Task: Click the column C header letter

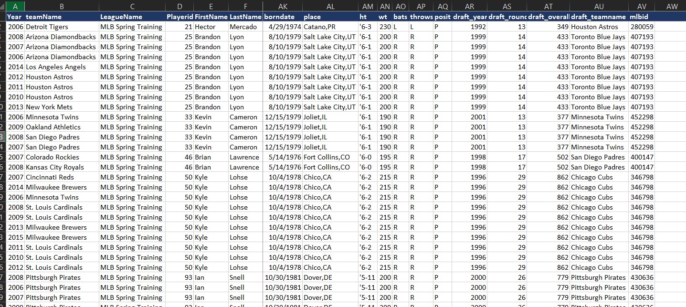Action: tap(132, 6)
